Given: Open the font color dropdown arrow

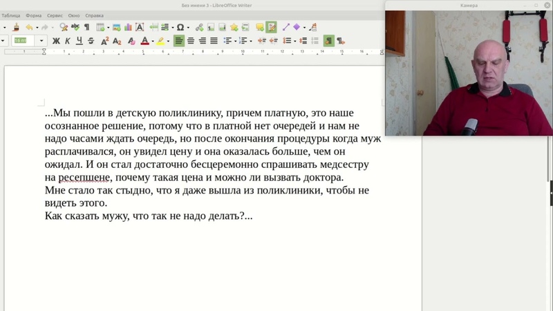Looking at the screenshot, I should coord(153,41).
